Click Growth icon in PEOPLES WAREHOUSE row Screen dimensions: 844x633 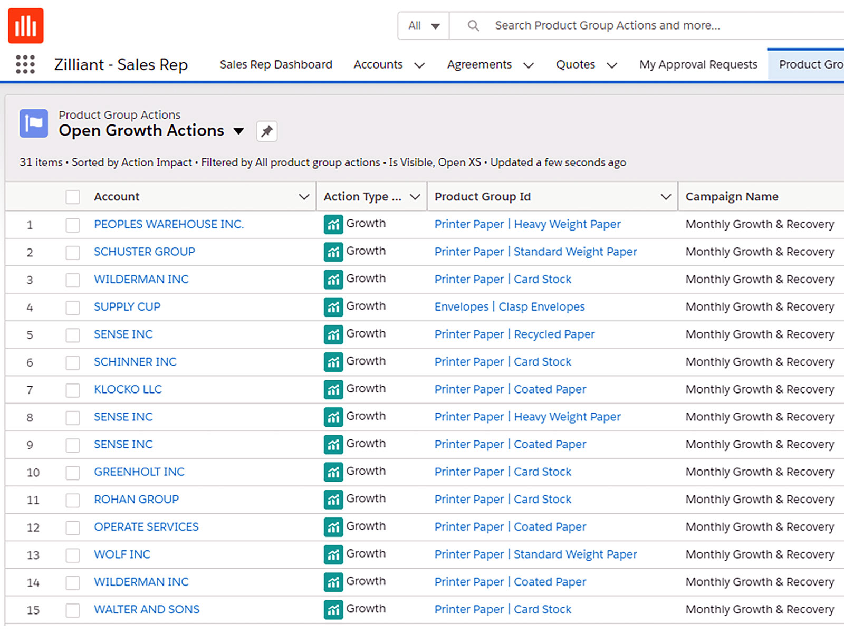[x=333, y=225]
